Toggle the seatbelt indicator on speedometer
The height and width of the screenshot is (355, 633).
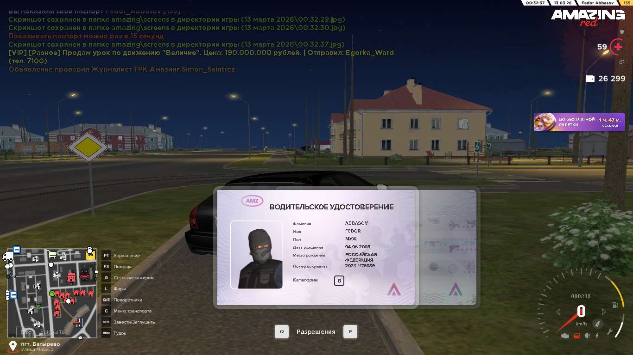[598, 323]
